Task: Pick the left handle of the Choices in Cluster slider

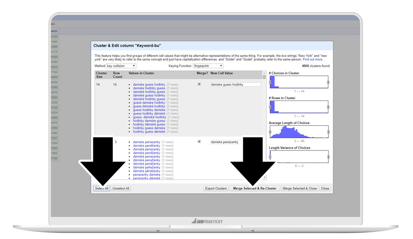Action: pos(270,82)
